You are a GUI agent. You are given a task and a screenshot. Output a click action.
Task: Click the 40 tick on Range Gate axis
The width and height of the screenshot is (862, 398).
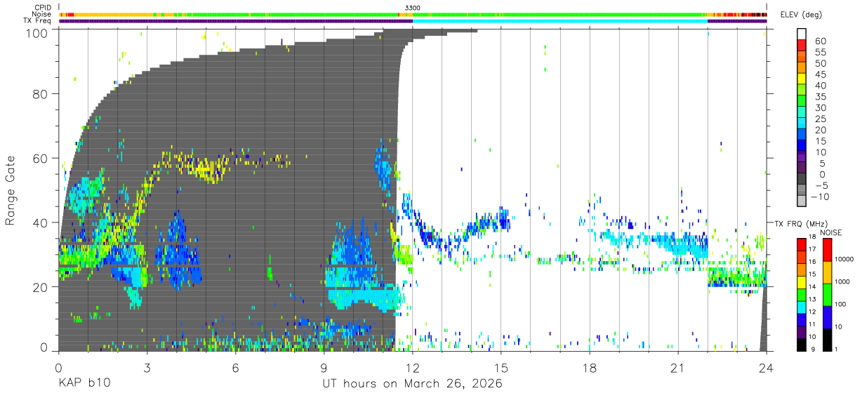click(41, 223)
